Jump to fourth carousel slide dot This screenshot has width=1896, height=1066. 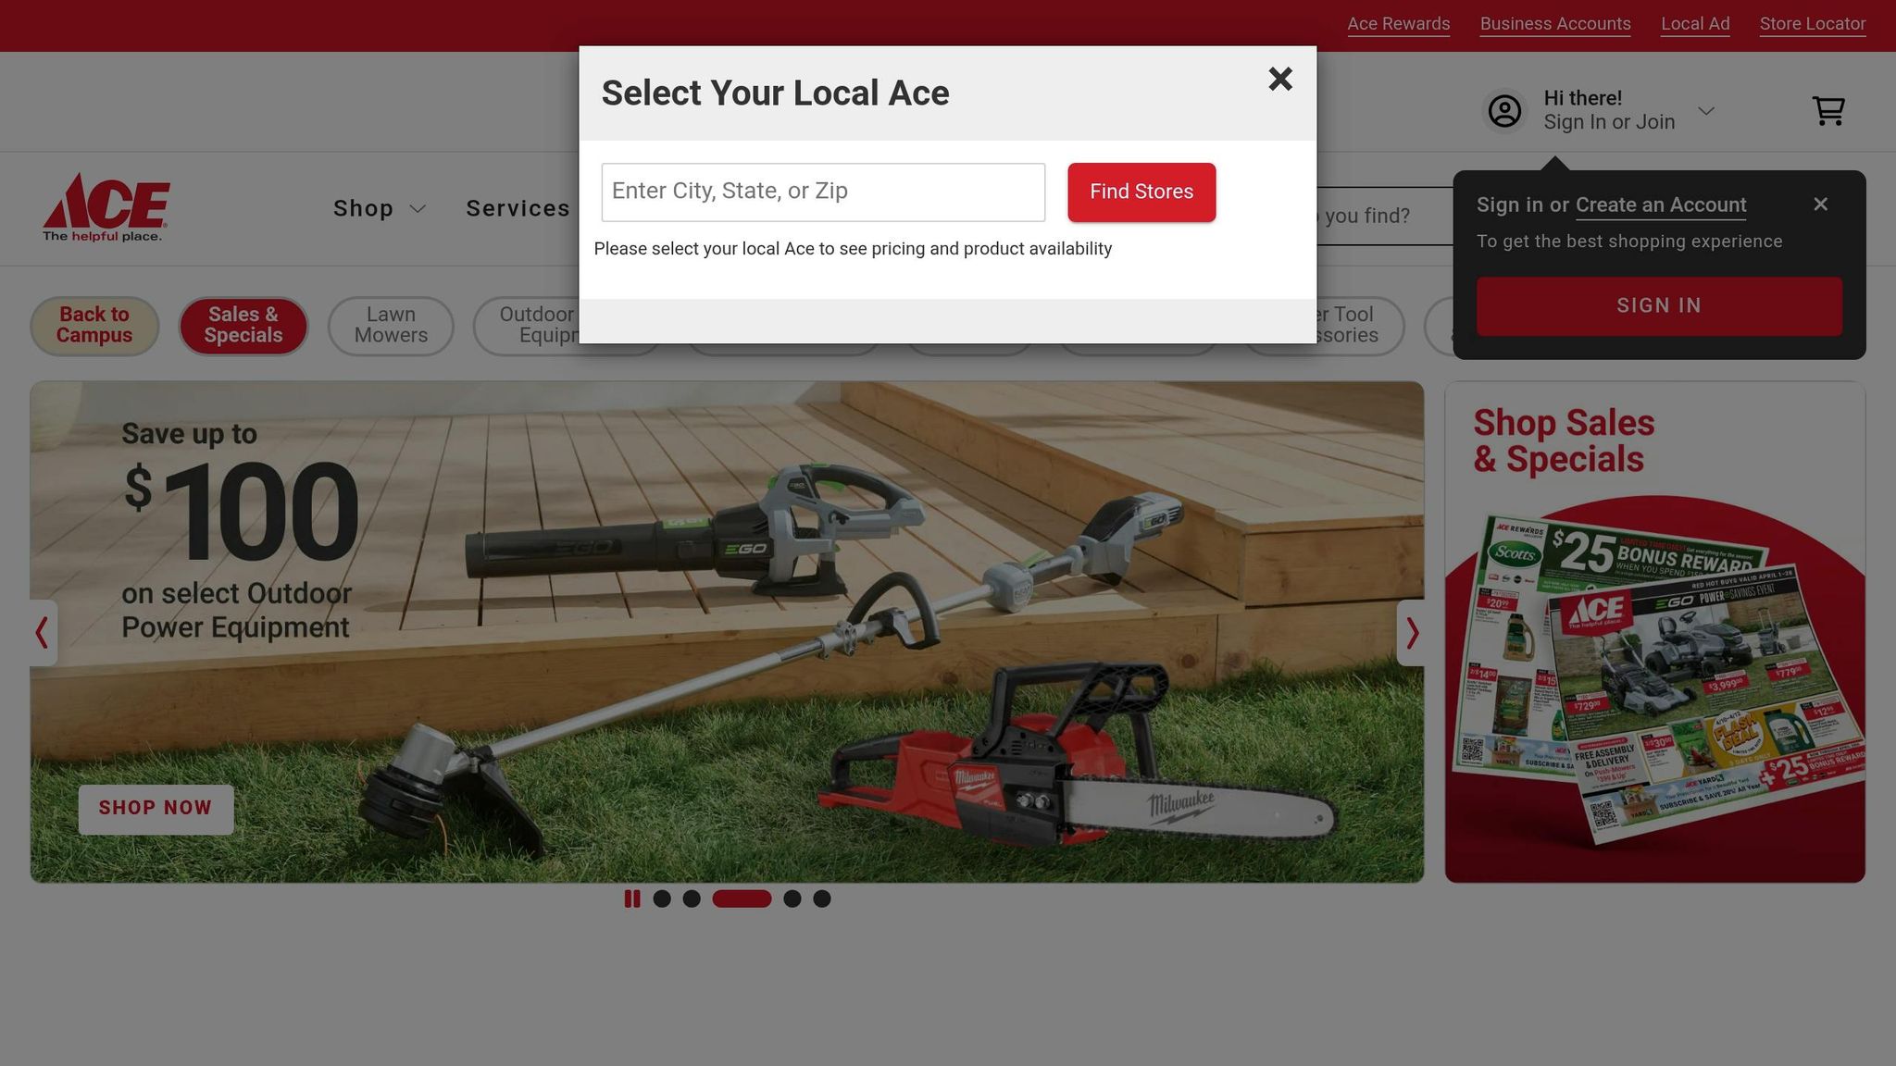click(x=792, y=899)
